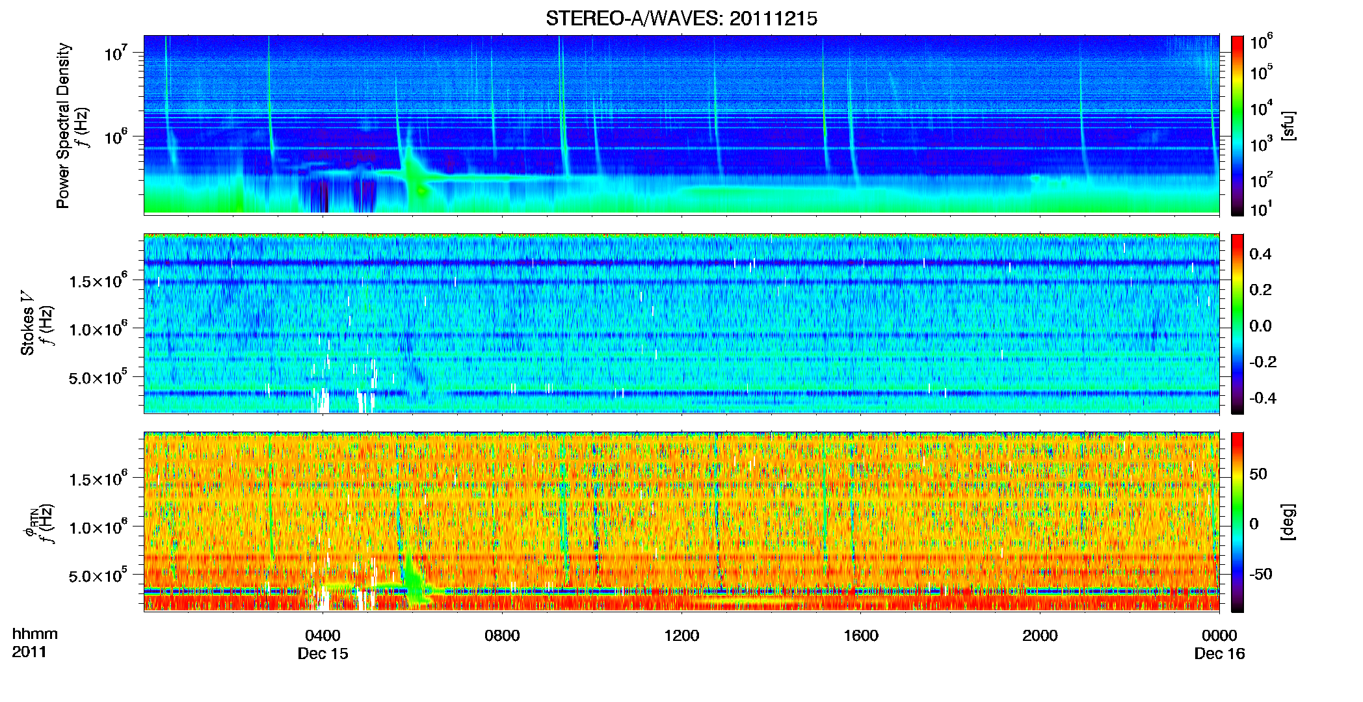Viewport: 1363px width, 702px height.
Task: Click the 50 label on the deg color bar
Action: pyautogui.click(x=1258, y=474)
